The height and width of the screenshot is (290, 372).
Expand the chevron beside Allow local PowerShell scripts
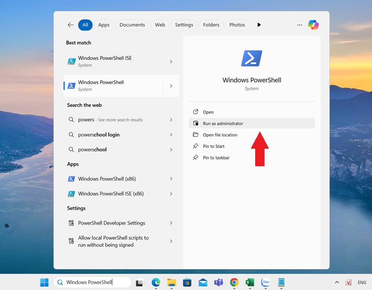171,241
